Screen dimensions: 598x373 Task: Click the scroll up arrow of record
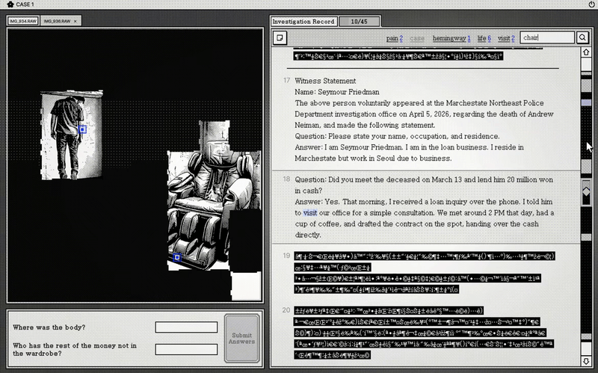point(586,52)
